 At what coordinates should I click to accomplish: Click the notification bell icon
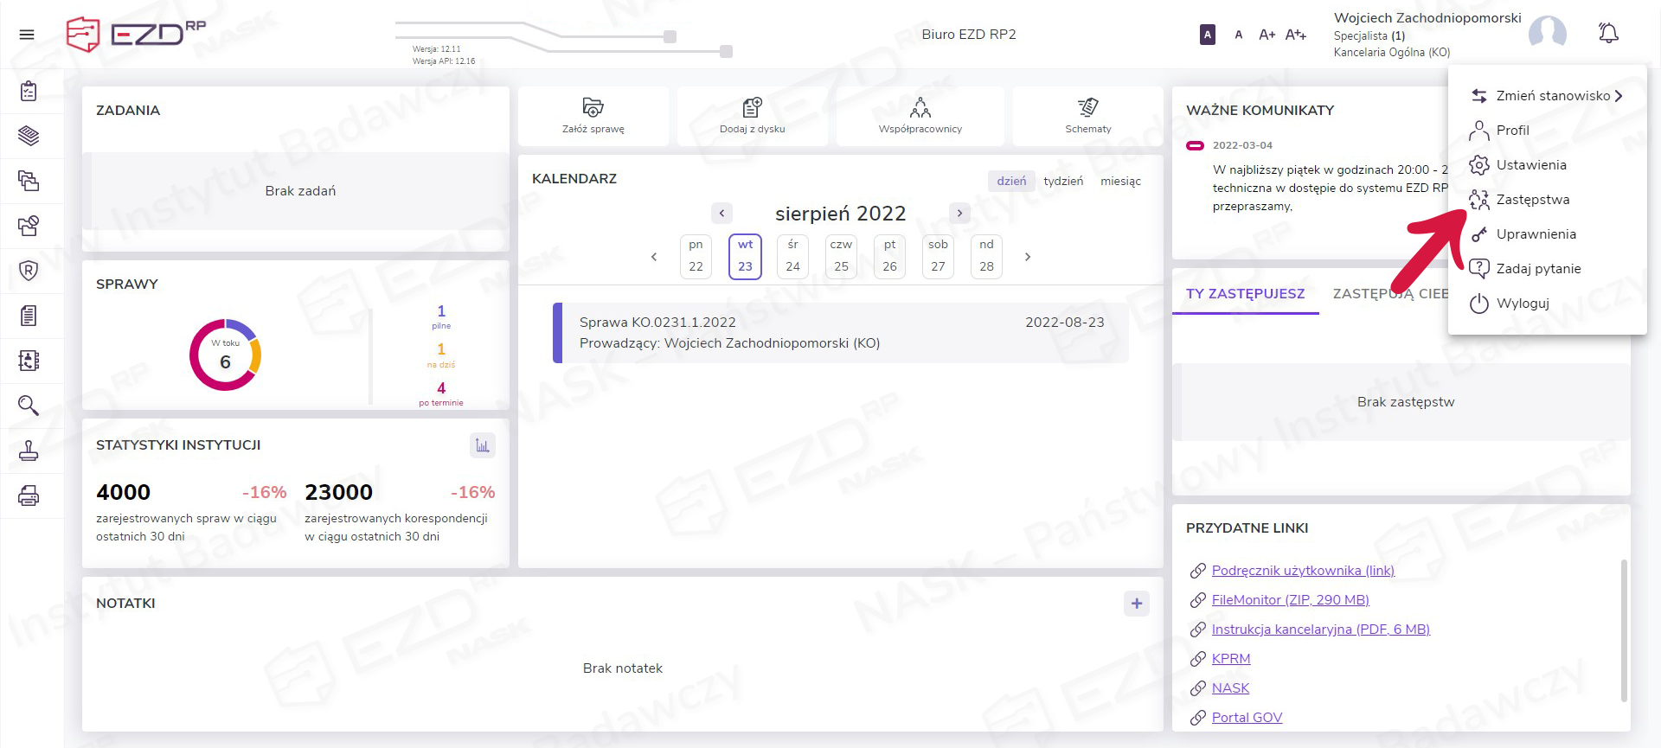(1607, 34)
